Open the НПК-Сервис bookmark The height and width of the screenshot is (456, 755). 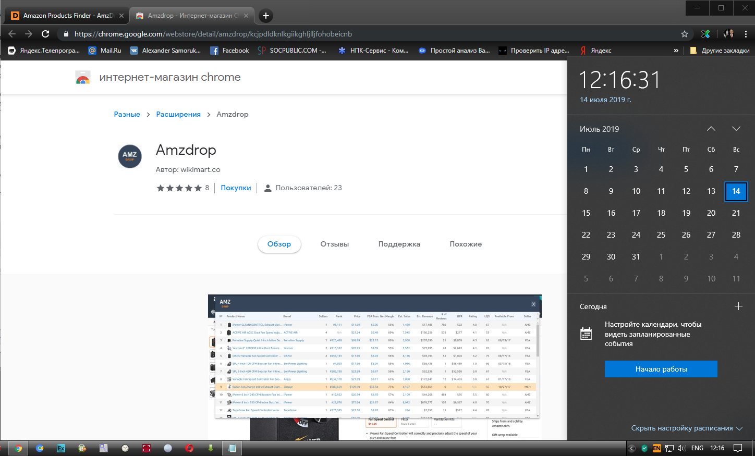373,51
